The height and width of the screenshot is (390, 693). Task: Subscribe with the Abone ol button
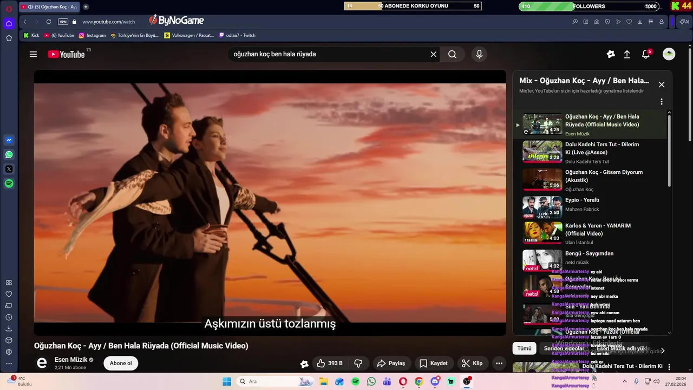tap(121, 363)
